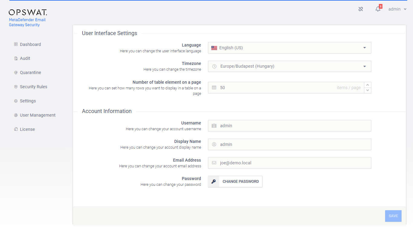Click the items per page value 50
The width and height of the screenshot is (413, 232).
click(223, 88)
